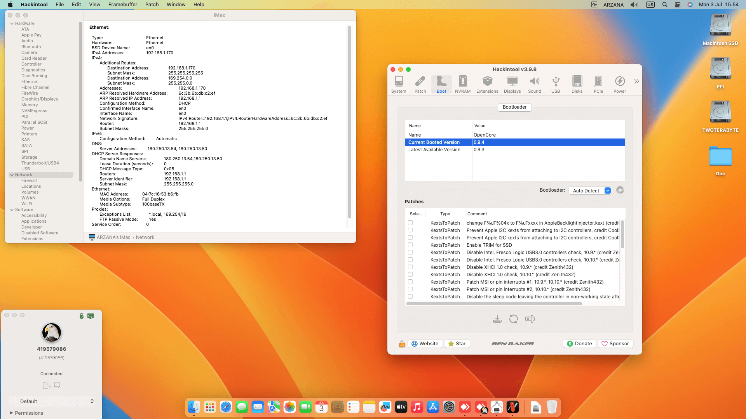Open the Patch tool in Hackintool
This screenshot has height=419, width=746.
pyautogui.click(x=420, y=84)
